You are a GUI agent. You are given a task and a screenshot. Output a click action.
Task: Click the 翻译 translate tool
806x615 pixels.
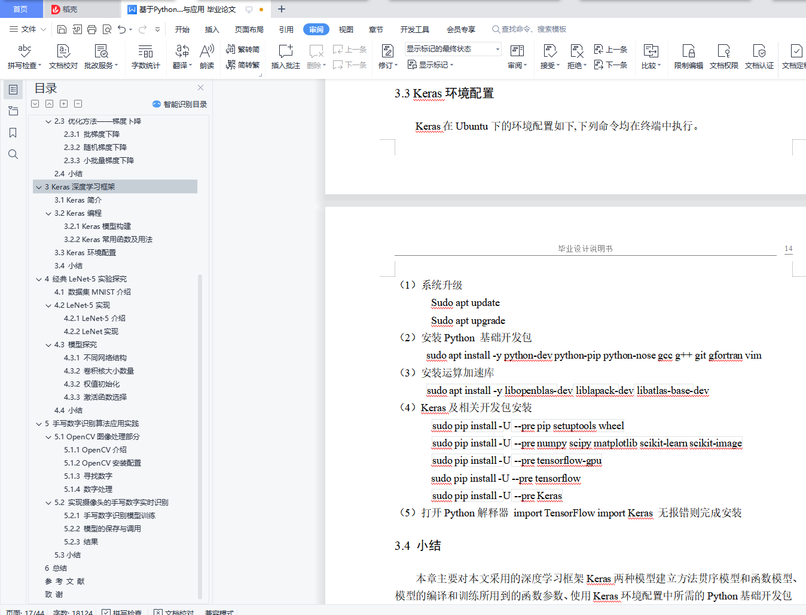pyautogui.click(x=182, y=57)
